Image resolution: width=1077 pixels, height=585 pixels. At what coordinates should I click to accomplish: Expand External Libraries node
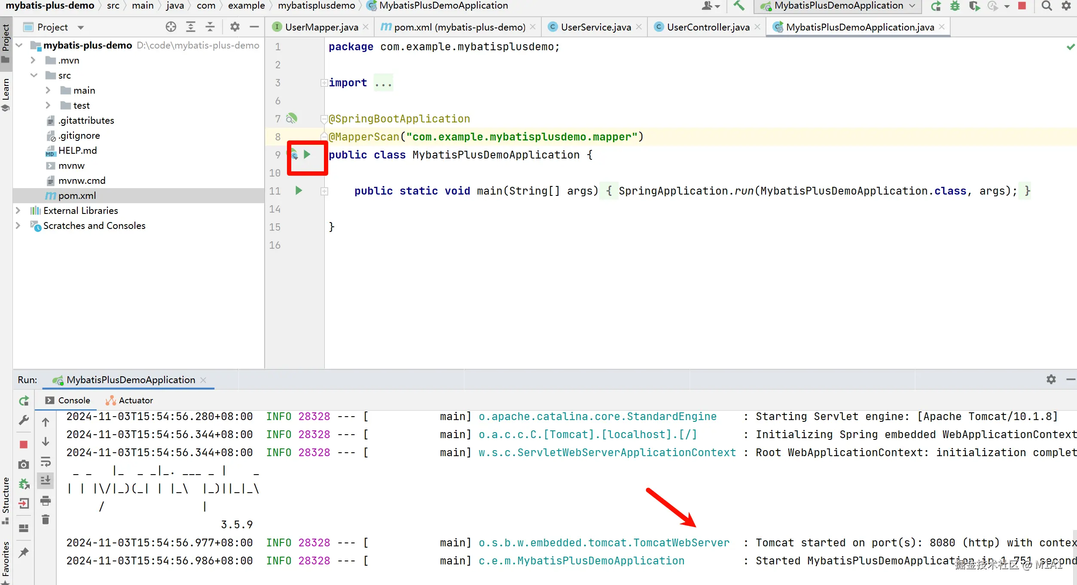pyautogui.click(x=18, y=210)
